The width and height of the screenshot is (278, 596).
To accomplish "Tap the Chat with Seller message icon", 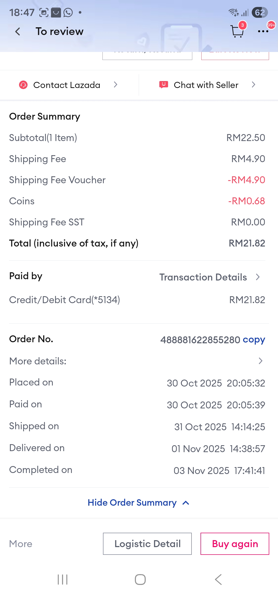I will pos(164,85).
